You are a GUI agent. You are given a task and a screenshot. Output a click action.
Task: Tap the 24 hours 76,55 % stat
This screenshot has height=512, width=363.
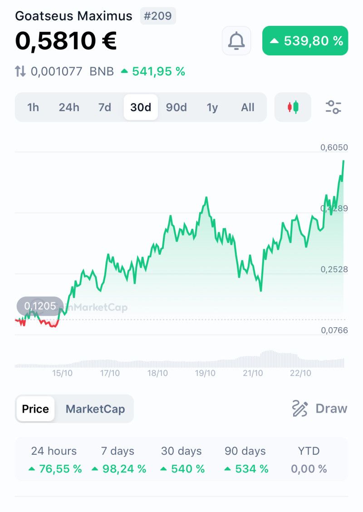click(x=54, y=460)
